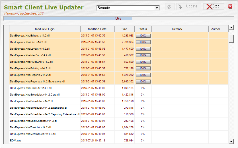
Task: Click the size value 410,592
Action: 129,55
